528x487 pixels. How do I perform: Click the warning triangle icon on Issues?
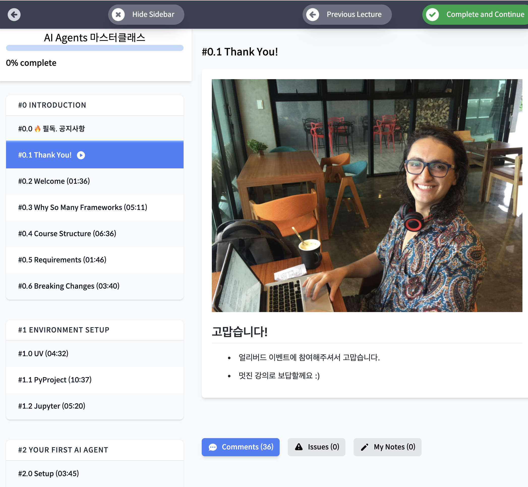click(x=299, y=447)
